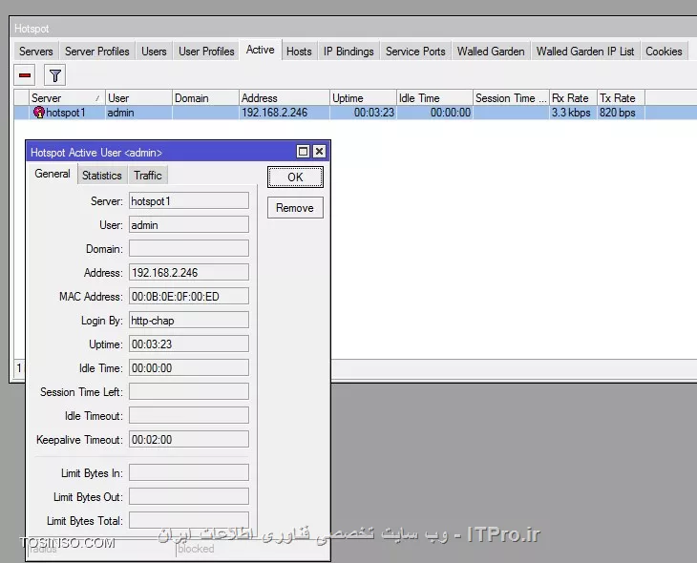Click the Limit Bytes Out field

tap(189, 497)
